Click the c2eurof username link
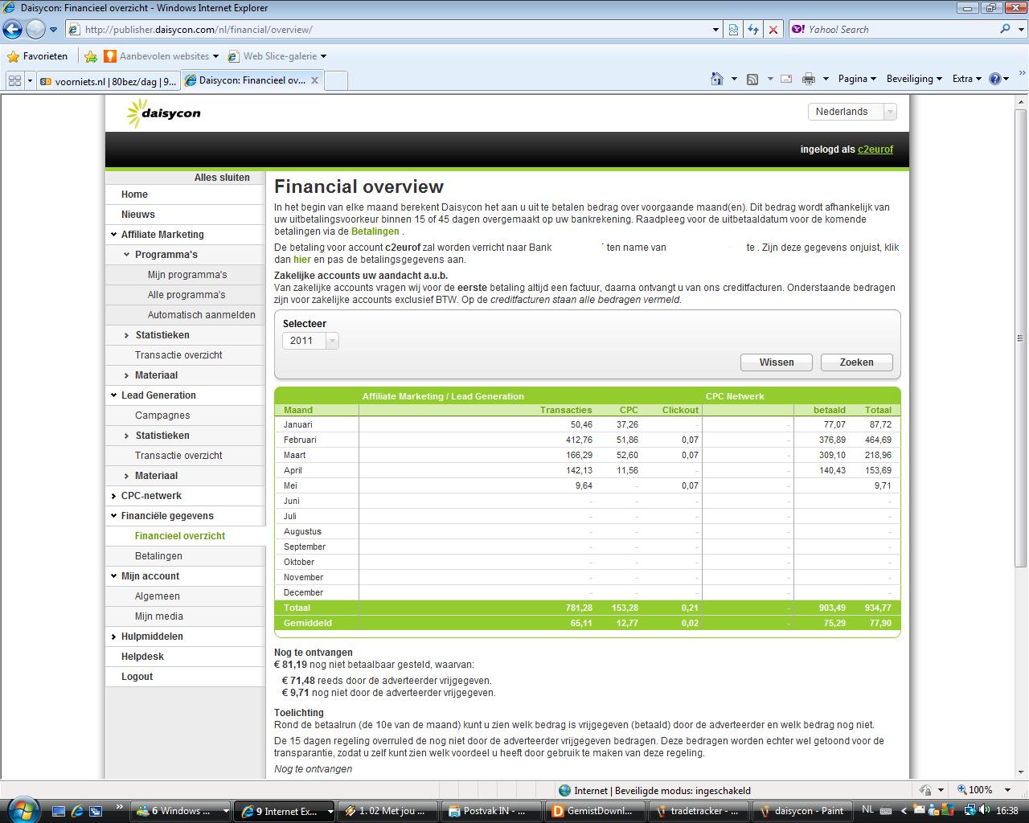1029x823 pixels. (x=875, y=149)
